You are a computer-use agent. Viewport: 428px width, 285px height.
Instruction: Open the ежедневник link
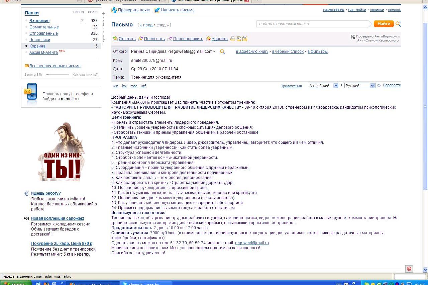tap(334, 10)
